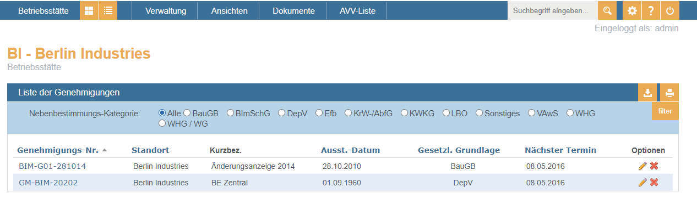Sort by Gesetzl. Grundlage column header

pyautogui.click(x=459, y=150)
